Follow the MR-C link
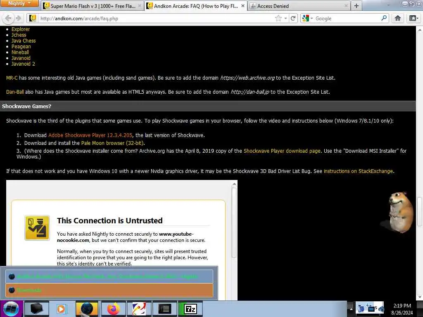The image size is (423, 317). point(12,78)
